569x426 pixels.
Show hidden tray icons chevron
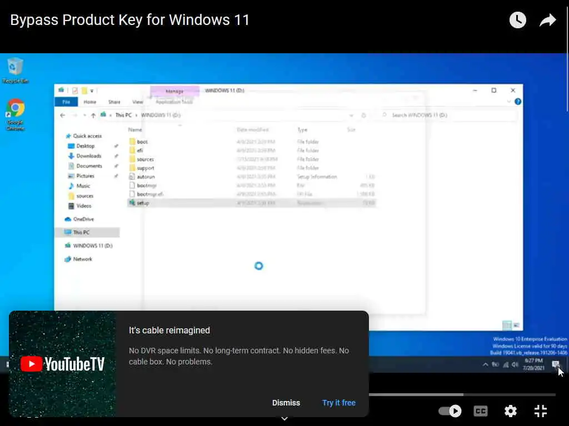point(485,365)
